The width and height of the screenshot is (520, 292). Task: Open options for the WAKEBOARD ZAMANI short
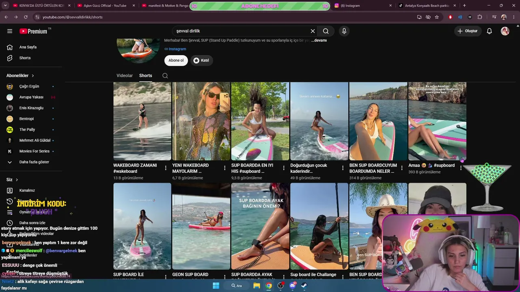coord(166,168)
